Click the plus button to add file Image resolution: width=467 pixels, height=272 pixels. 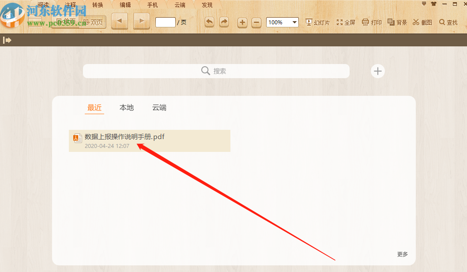(x=377, y=71)
